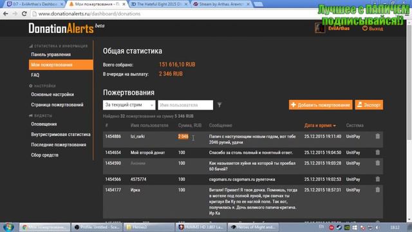The height and width of the screenshot is (232, 412).
Task: Switch to The Hateful Eight 2015 tab
Action: (159, 5)
